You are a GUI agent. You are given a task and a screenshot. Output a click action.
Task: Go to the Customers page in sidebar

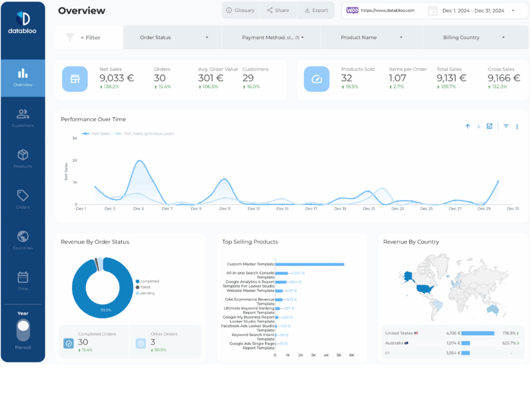click(23, 118)
